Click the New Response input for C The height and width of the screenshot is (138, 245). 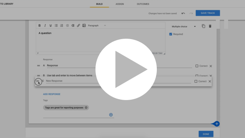tap(118, 81)
